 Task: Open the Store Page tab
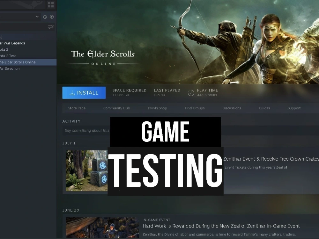(77, 108)
